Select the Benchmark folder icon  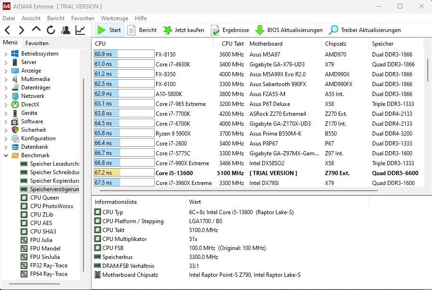pos(15,155)
